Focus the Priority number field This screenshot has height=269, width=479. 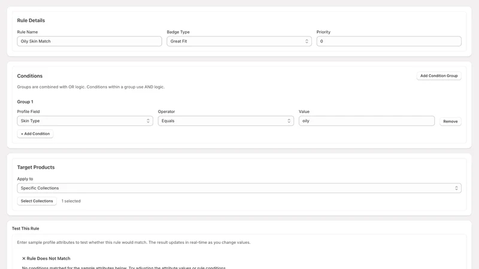pyautogui.click(x=389, y=41)
